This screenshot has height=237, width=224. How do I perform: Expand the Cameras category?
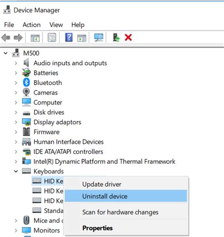16,93
